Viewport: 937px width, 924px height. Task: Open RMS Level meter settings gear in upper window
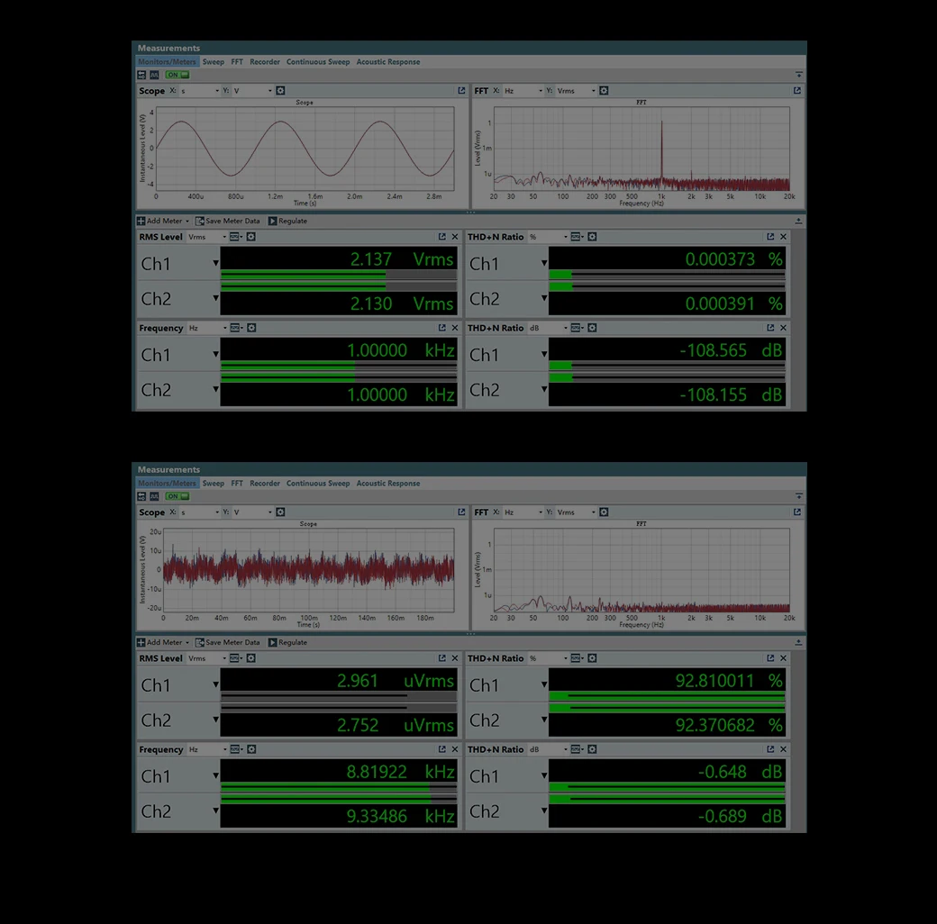[251, 237]
